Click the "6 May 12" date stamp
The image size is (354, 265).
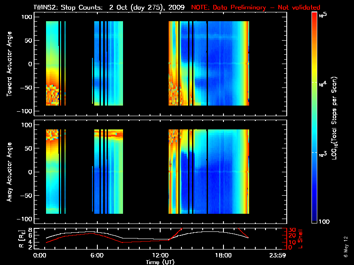pos(346,247)
